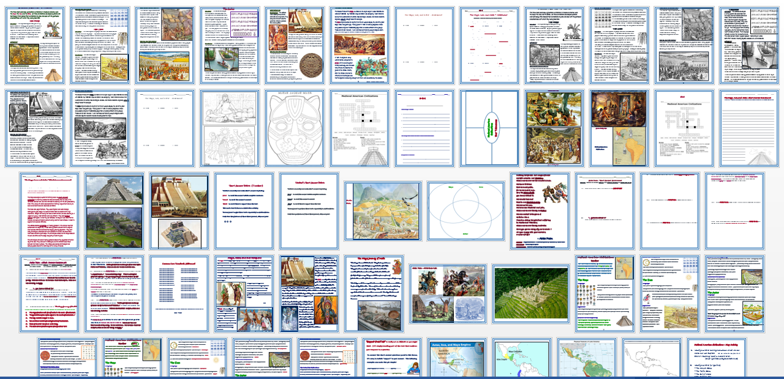View the Physical Features of Latin America map
784x379 pixels.
click(587, 358)
